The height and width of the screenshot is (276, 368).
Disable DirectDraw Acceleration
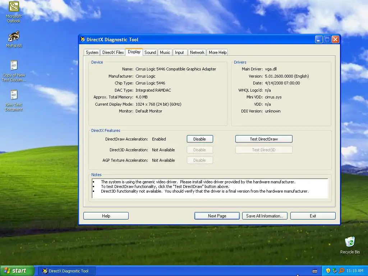coord(200,139)
